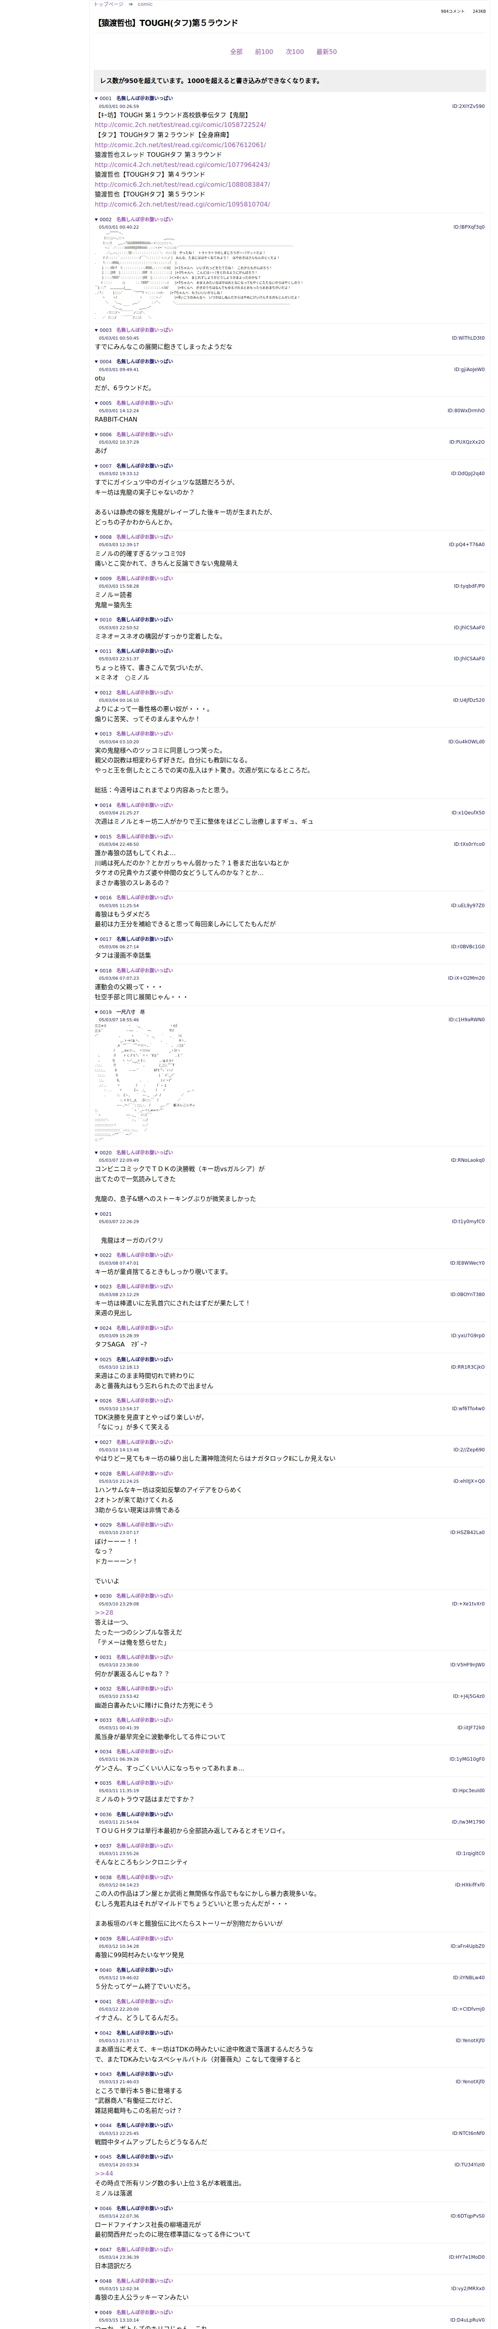Expand the ▼ arrow of post 0038
498x2329 pixels.
point(97,1878)
